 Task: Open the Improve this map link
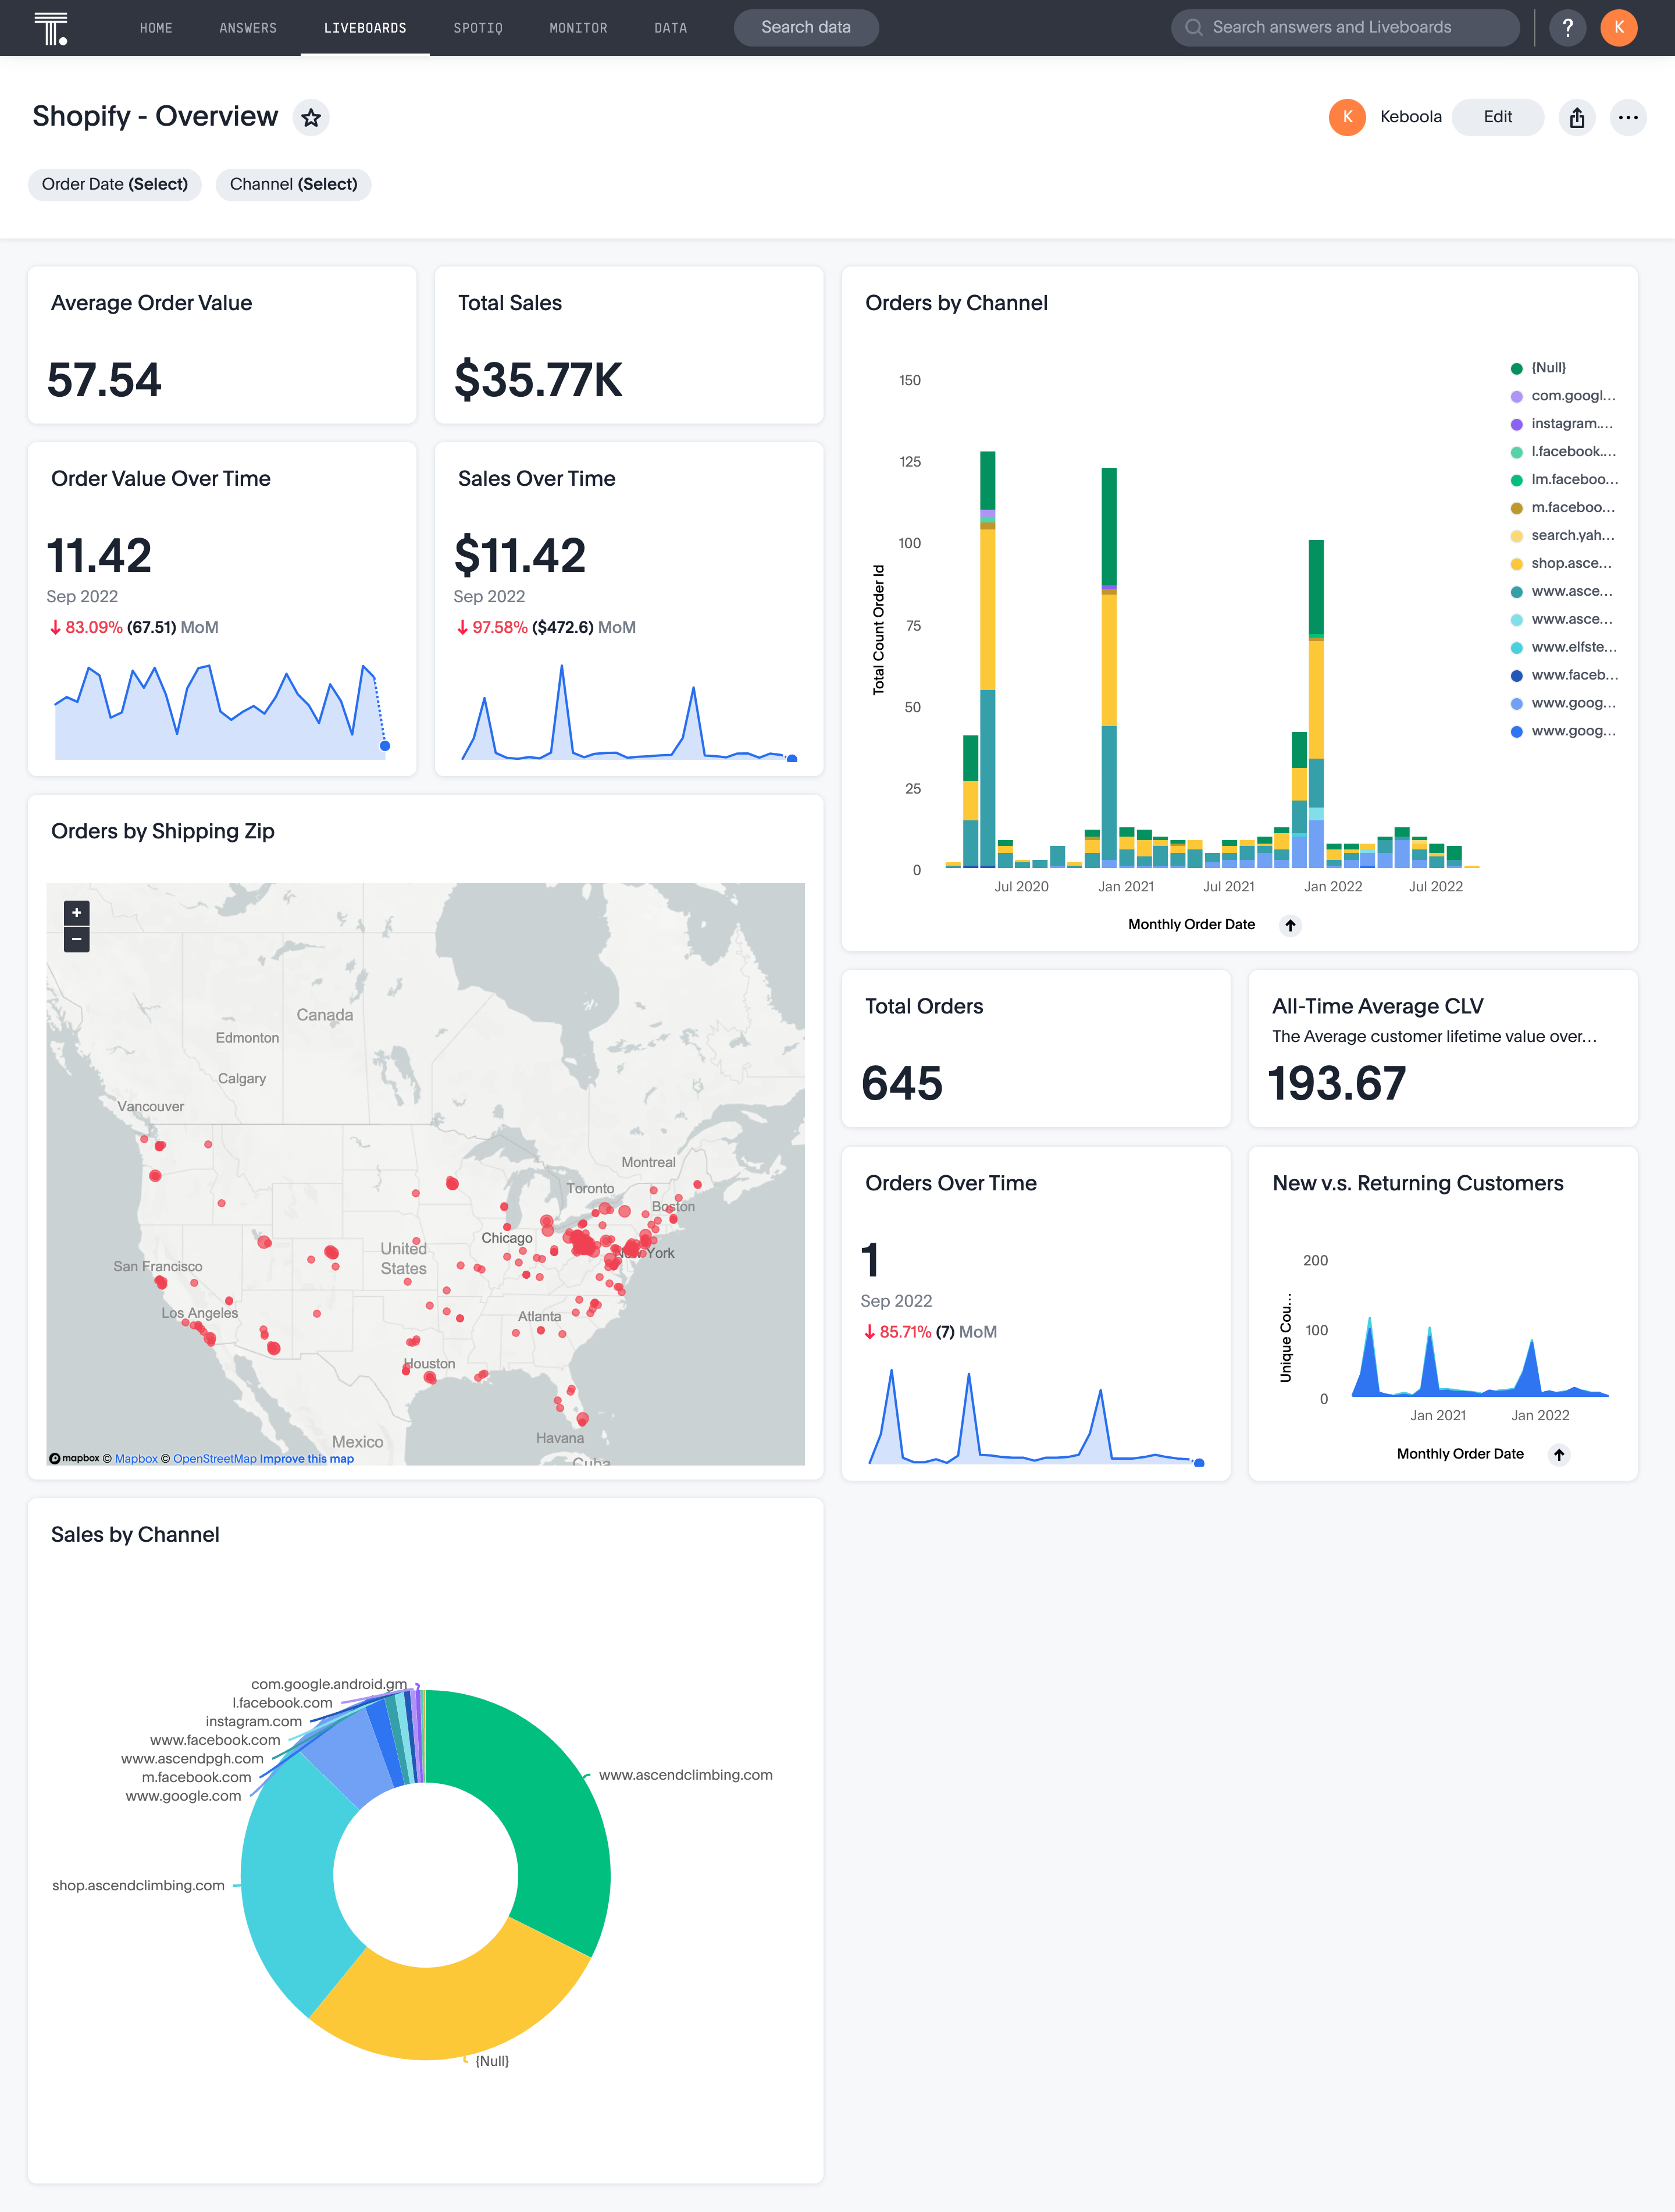(x=307, y=1458)
